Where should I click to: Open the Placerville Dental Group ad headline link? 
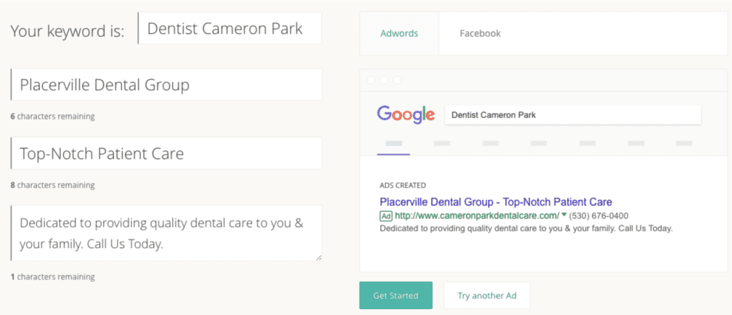pos(496,202)
